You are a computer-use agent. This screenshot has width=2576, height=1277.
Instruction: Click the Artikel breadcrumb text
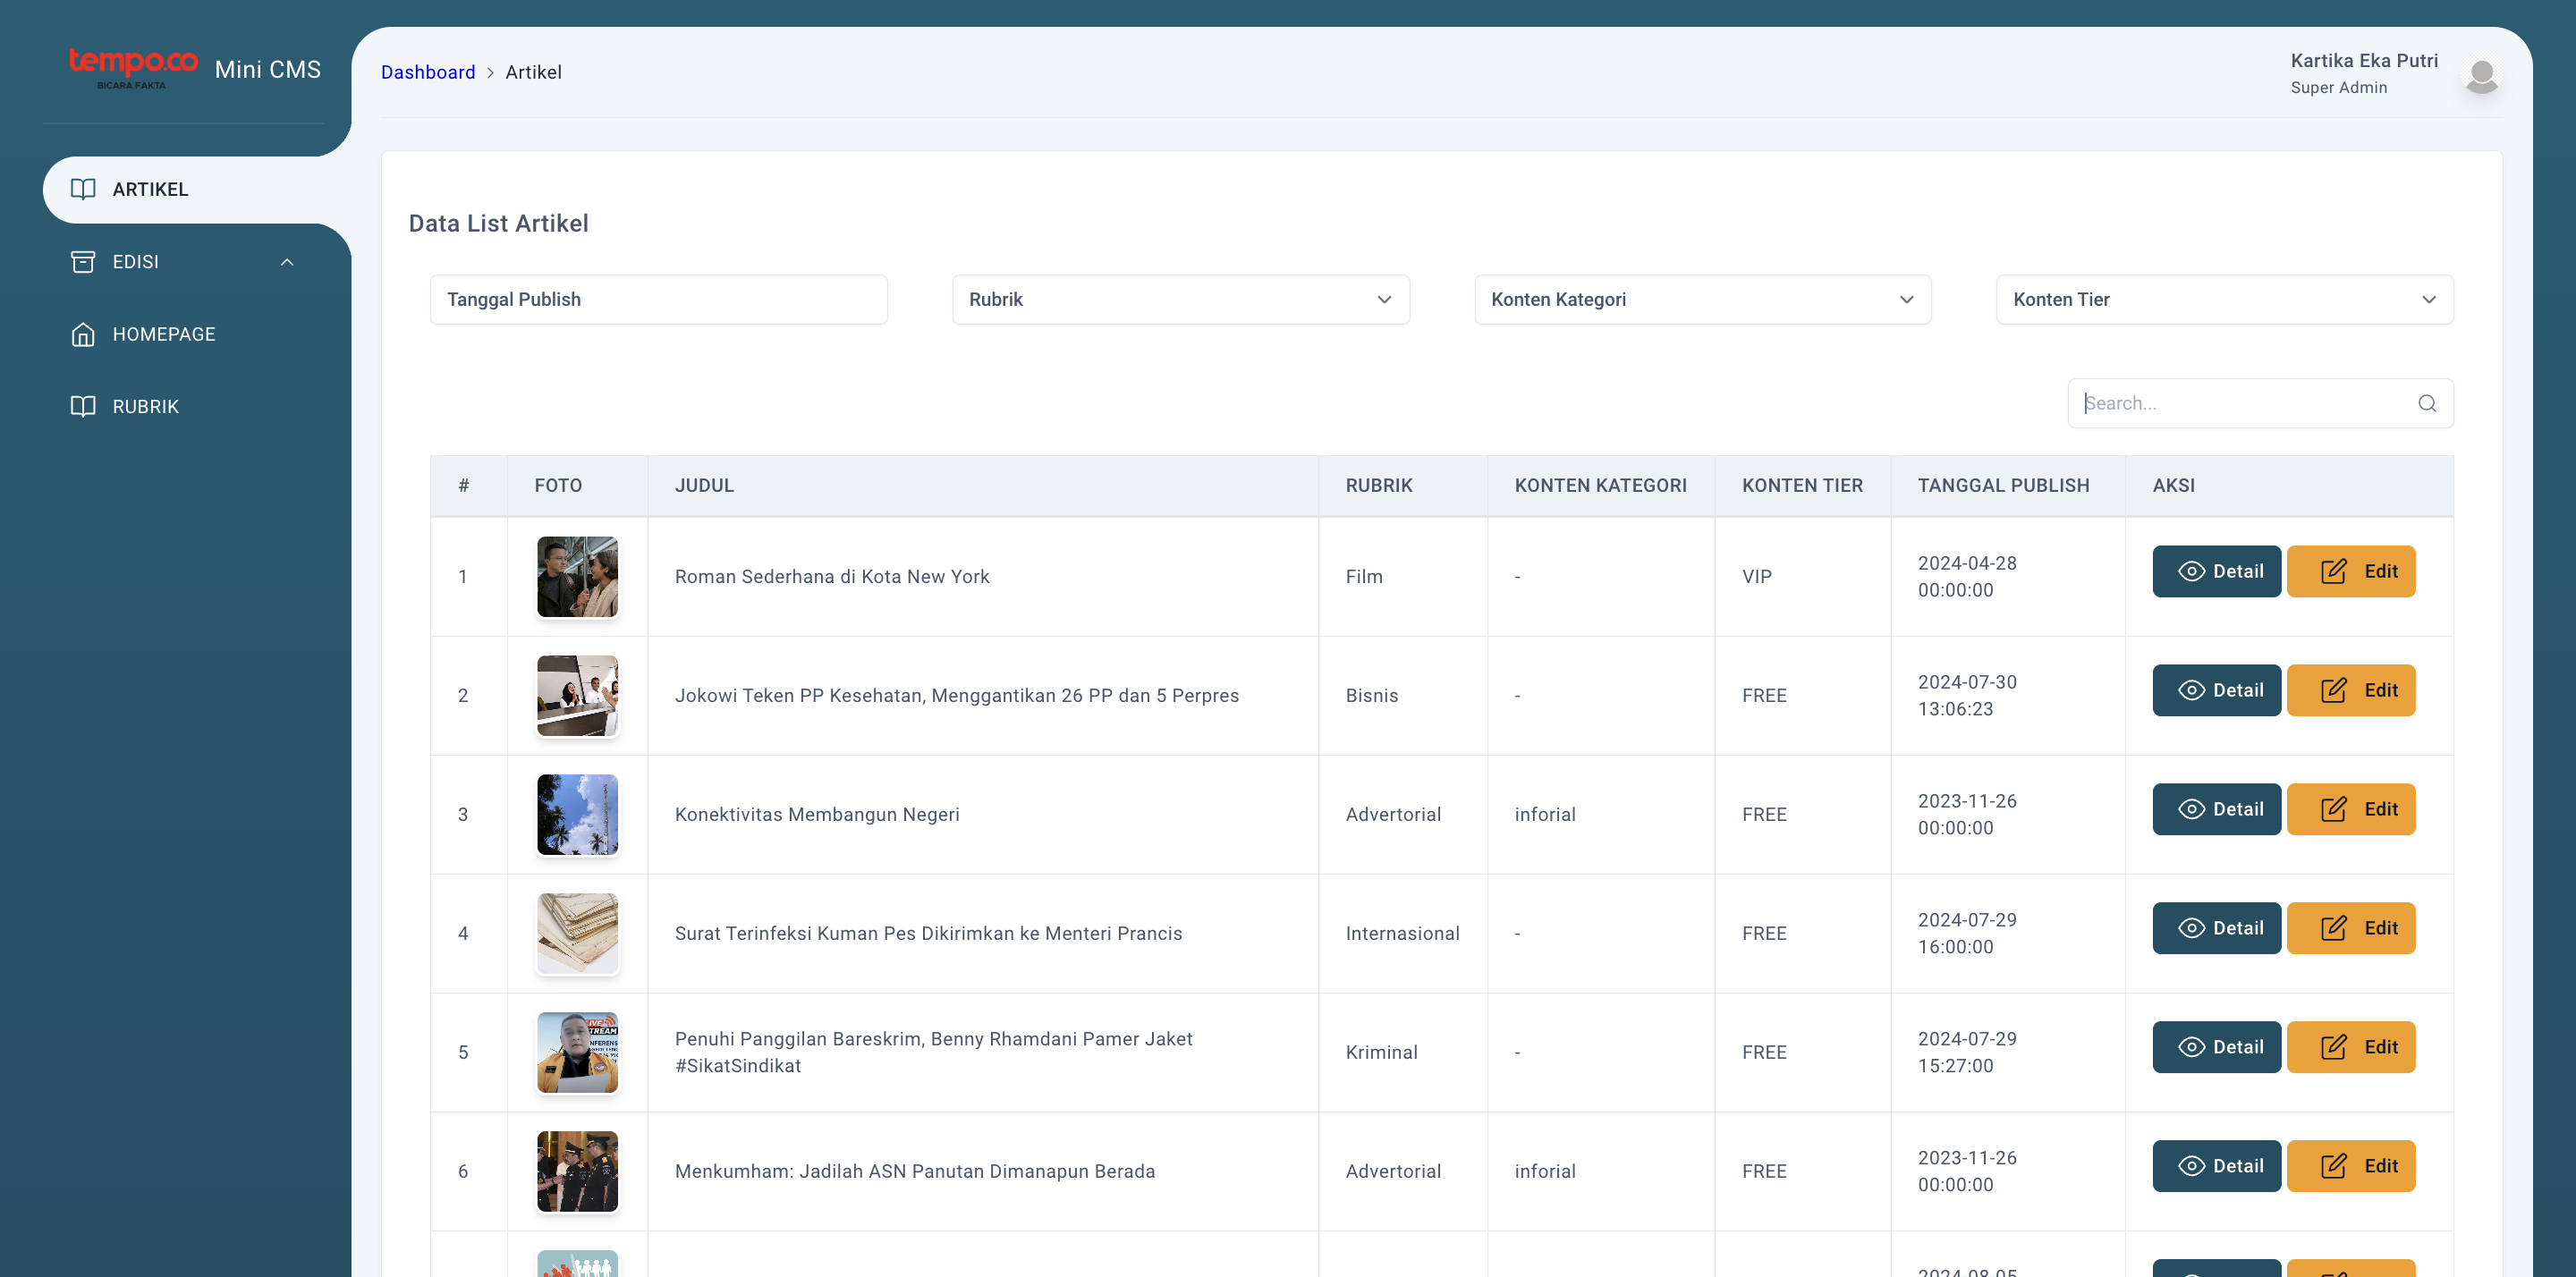(x=533, y=72)
